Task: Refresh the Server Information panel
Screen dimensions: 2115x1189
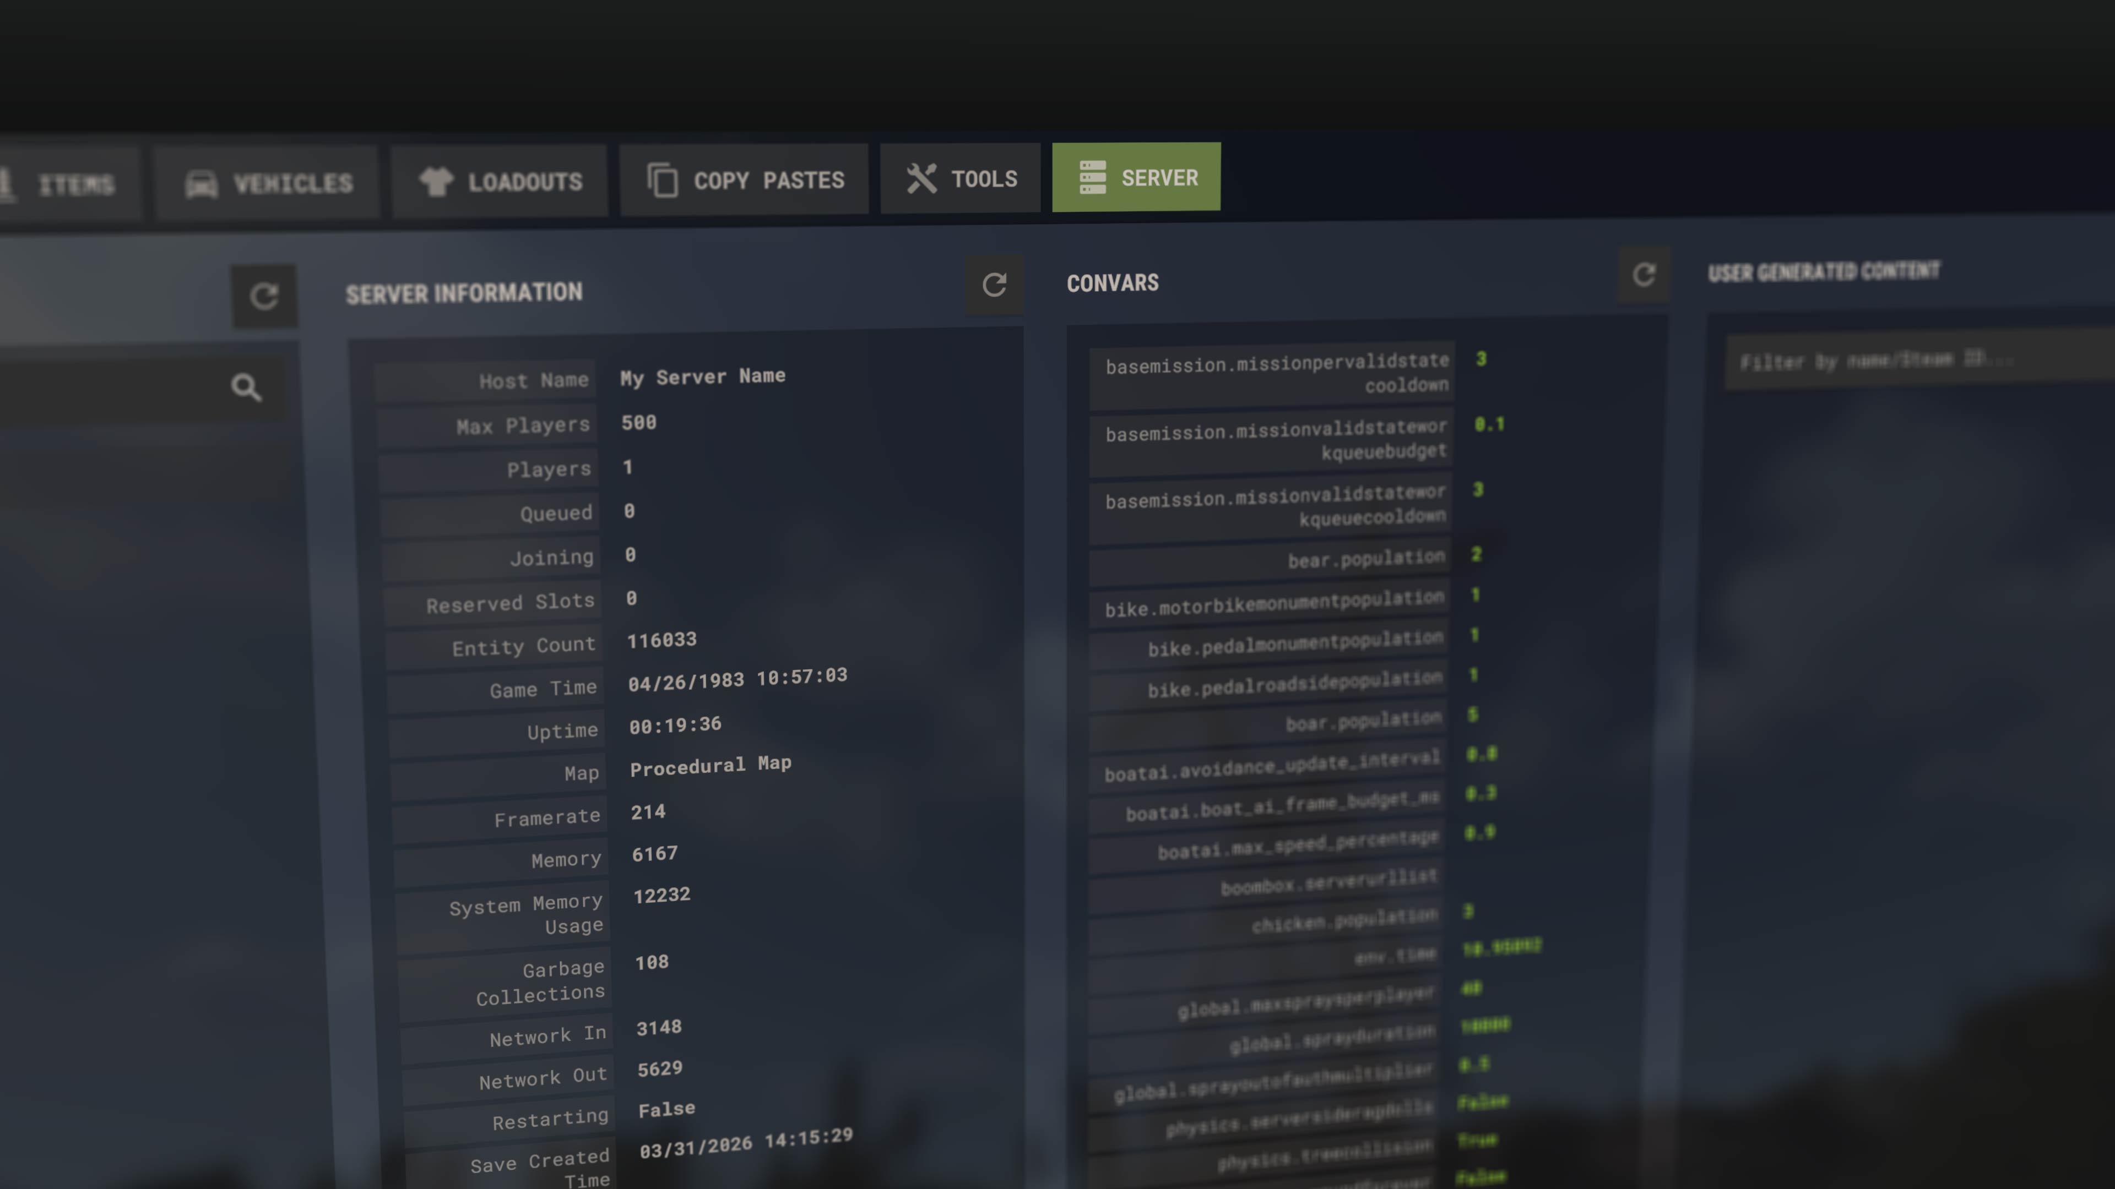Action: 994,285
